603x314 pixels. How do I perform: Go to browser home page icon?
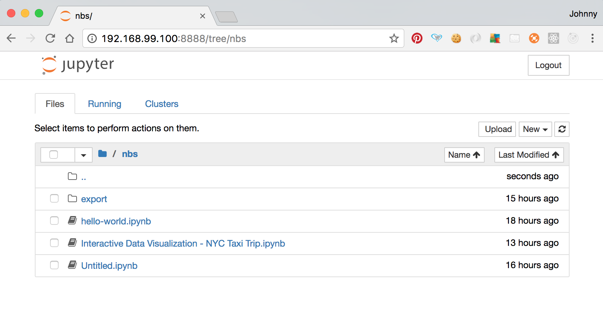70,38
